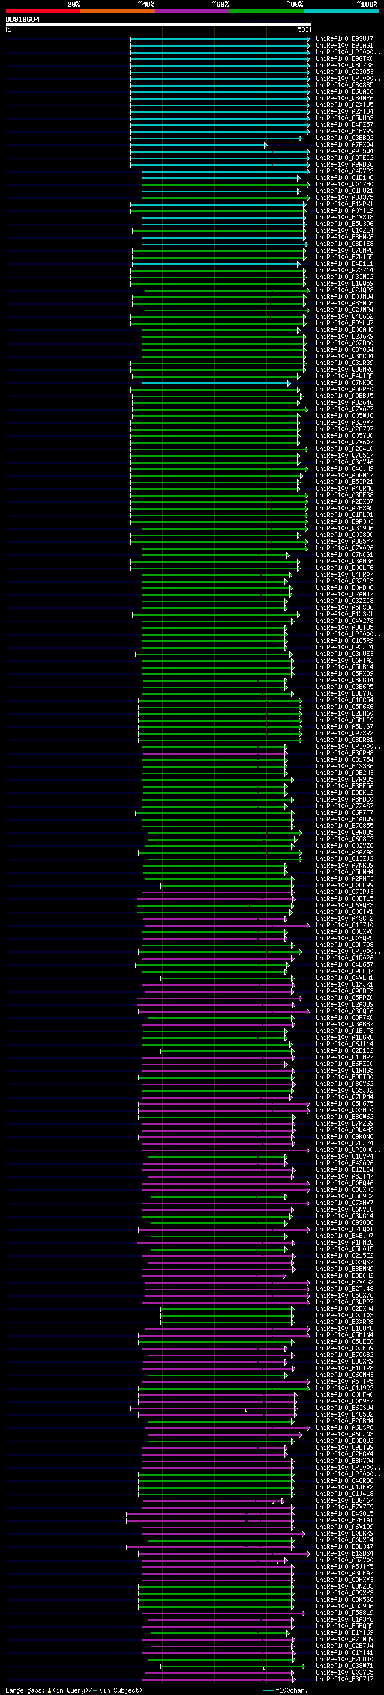Click hit label UniRef100_D0CLT6
Image resolution: width=384 pixels, height=1695 pixels.
tap(344, 568)
